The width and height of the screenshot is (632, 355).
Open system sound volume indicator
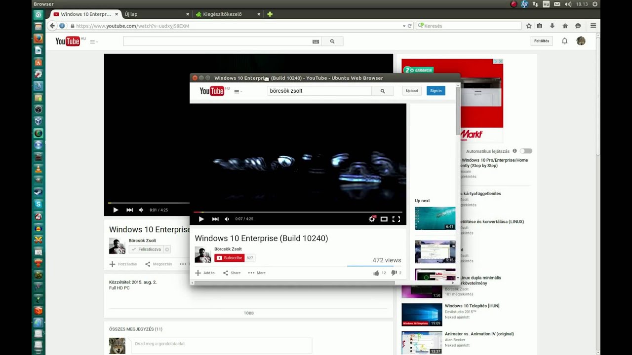point(568,4)
